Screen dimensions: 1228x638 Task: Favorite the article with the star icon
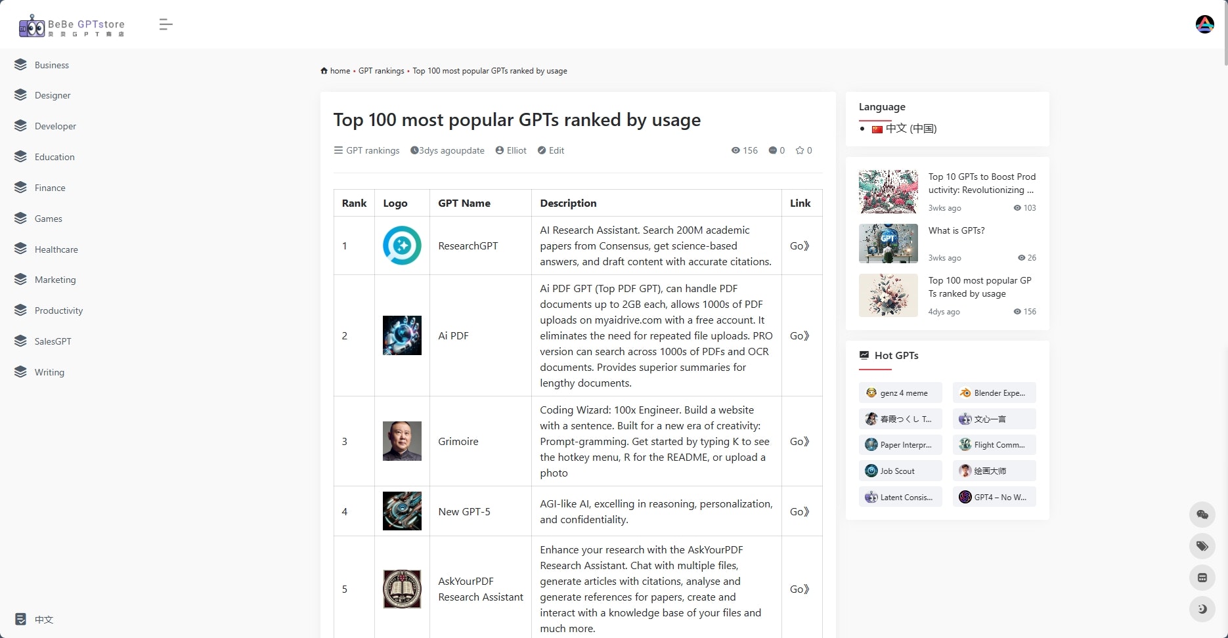click(x=800, y=150)
